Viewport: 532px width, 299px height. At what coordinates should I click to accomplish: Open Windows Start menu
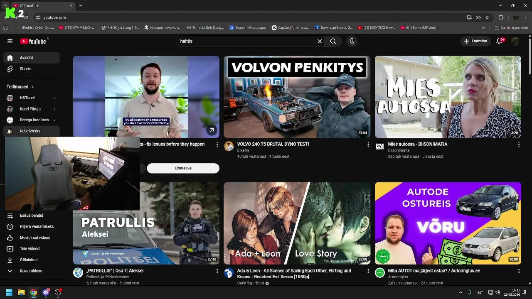[x=9, y=292]
